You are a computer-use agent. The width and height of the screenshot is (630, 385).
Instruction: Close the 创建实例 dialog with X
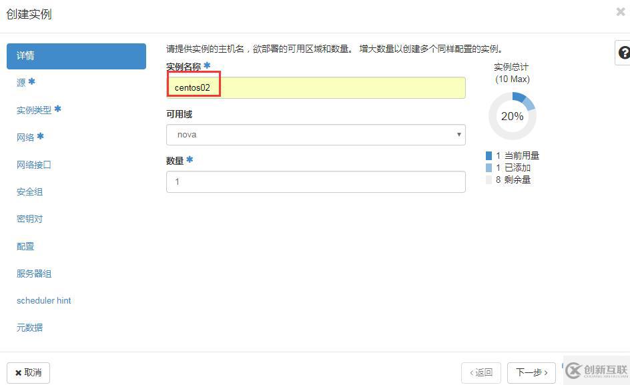[x=621, y=12]
